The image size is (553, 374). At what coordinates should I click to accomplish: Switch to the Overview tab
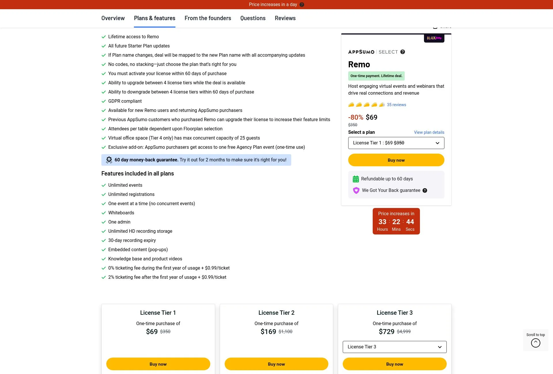[x=113, y=18]
